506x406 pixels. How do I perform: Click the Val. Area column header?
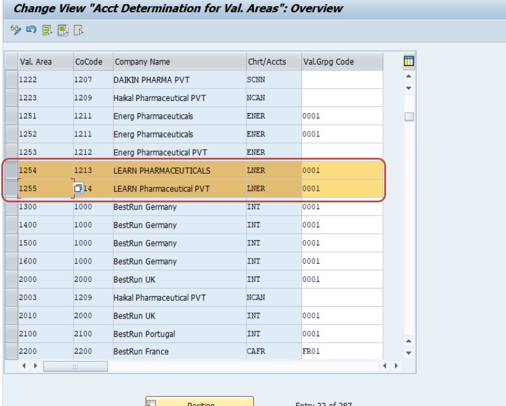click(x=45, y=61)
